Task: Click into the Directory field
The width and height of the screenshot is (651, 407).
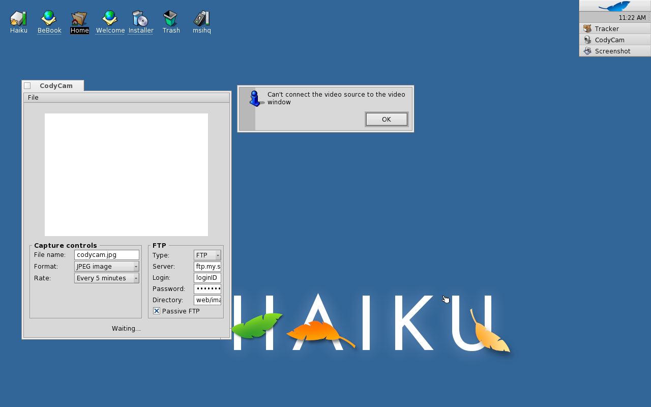Action: 208,300
